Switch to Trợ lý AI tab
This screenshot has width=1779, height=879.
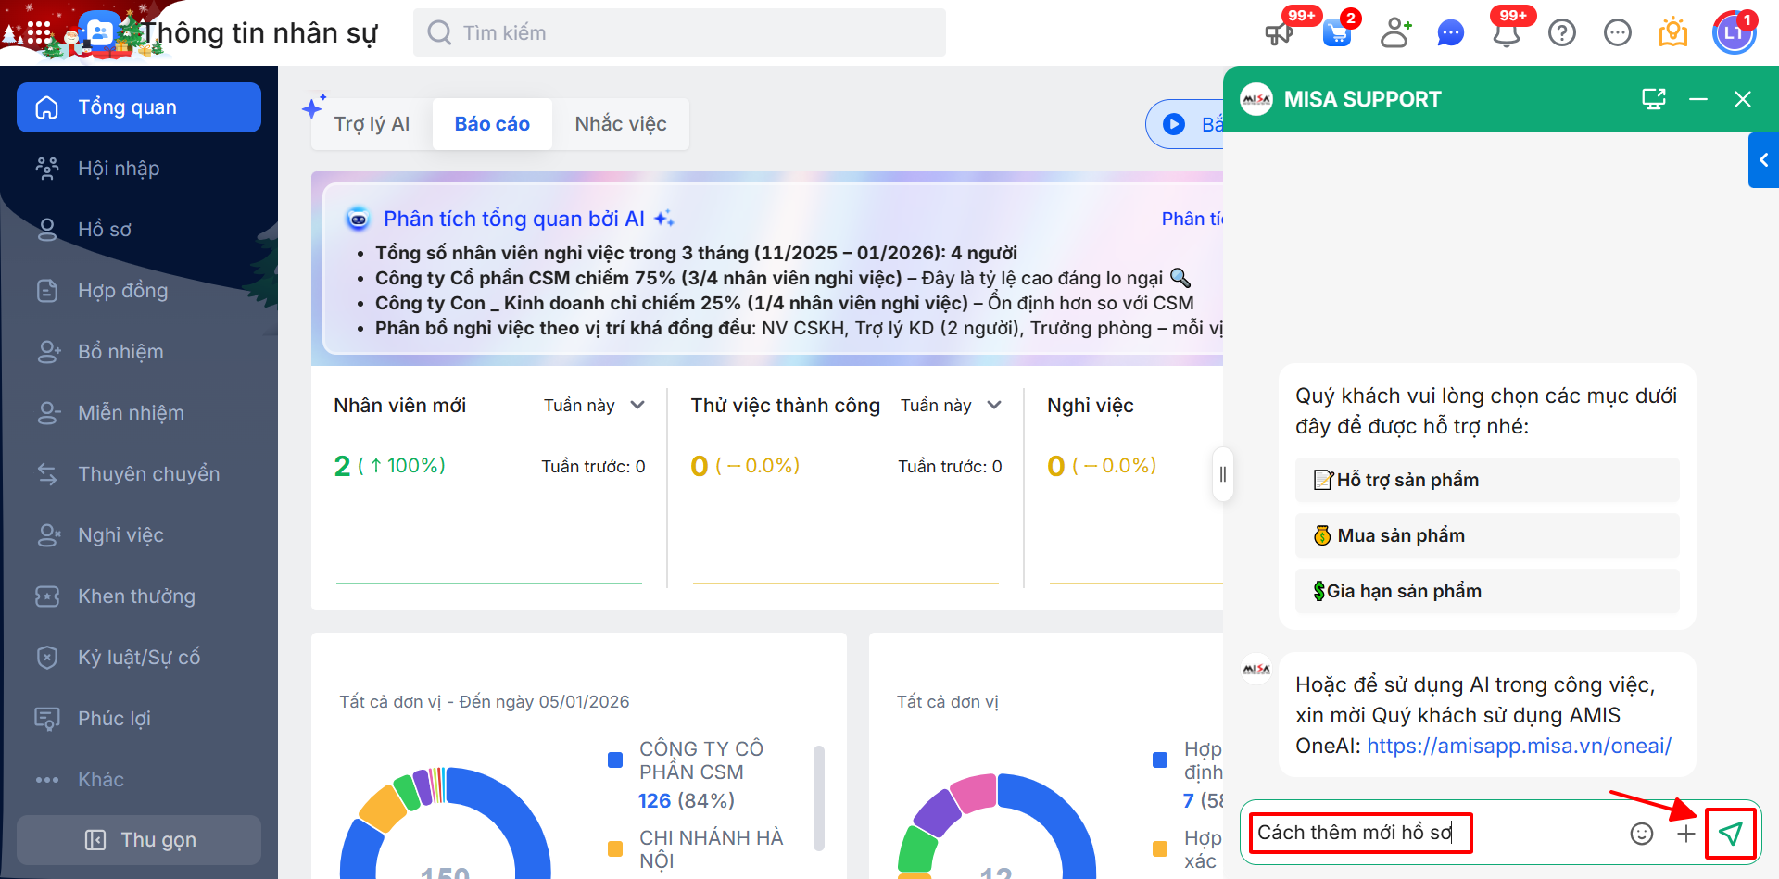click(372, 124)
